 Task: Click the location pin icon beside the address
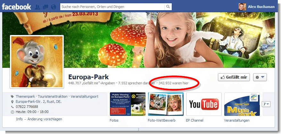[12, 102]
